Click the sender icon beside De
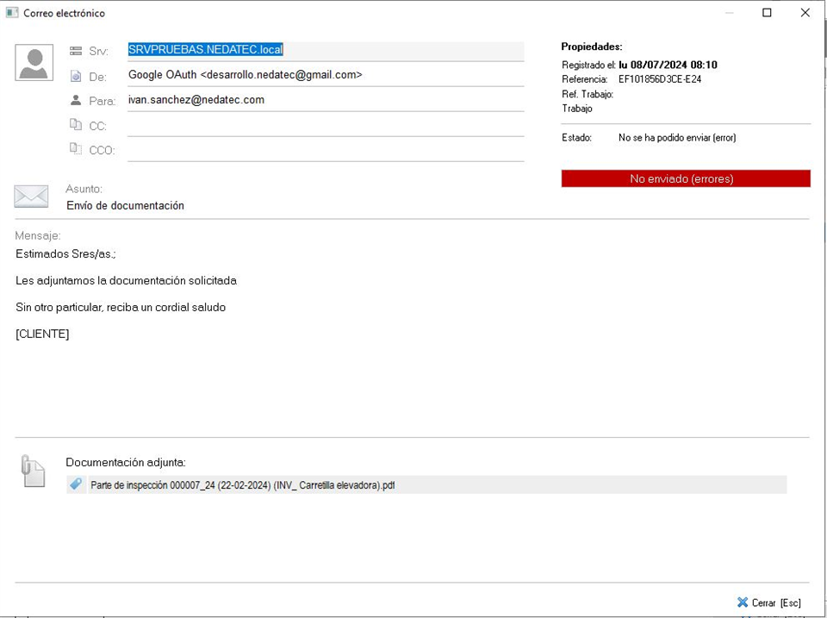 click(76, 76)
